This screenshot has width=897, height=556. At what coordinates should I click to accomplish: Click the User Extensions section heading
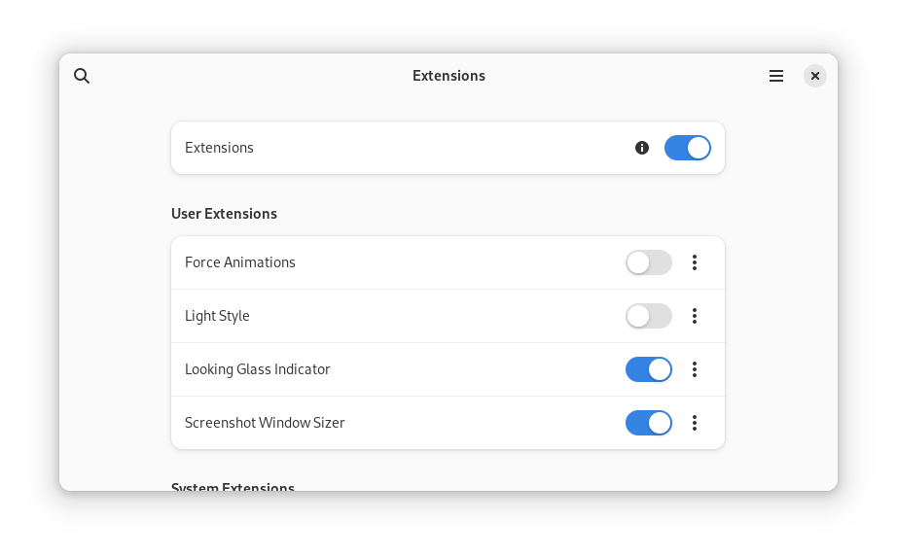pyautogui.click(x=224, y=214)
